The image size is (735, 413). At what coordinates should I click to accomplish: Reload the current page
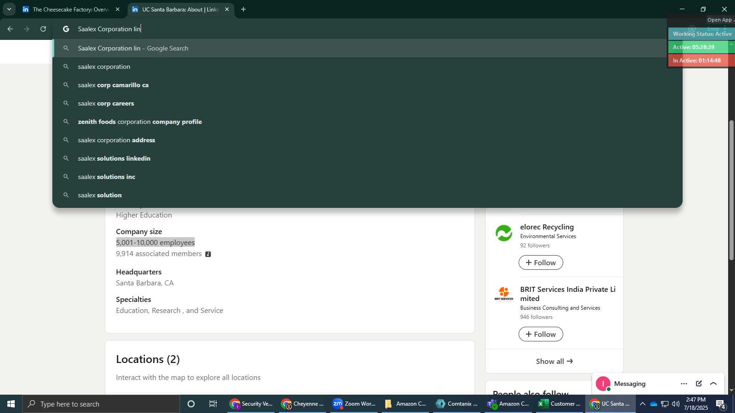tap(43, 29)
